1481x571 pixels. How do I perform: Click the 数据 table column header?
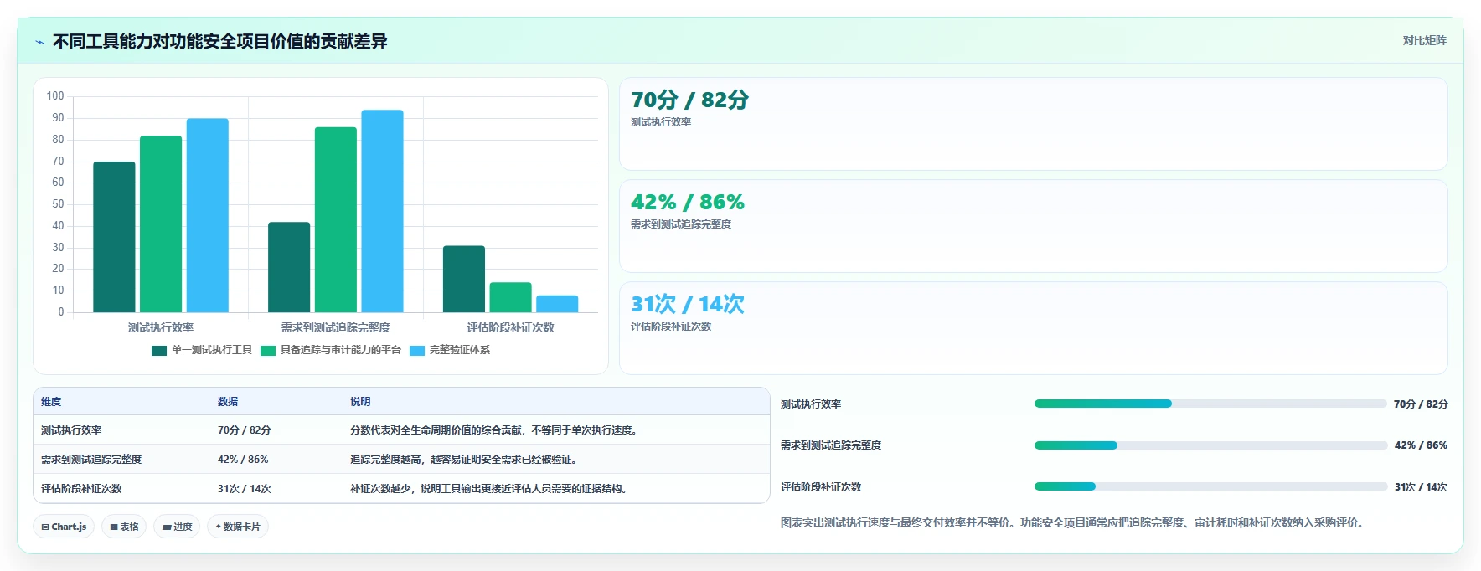[x=228, y=402]
